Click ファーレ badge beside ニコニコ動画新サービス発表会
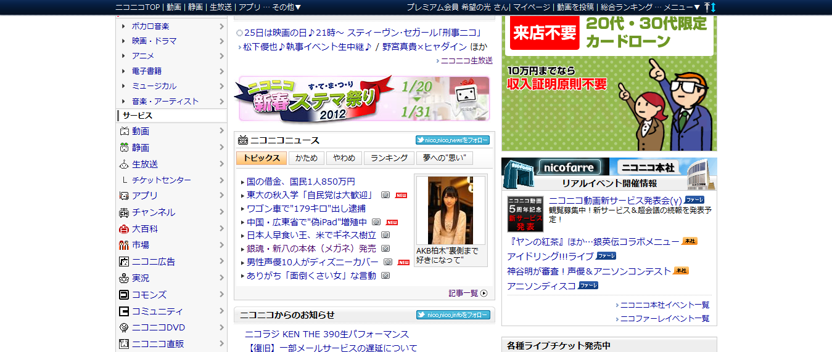This screenshot has width=832, height=352. coord(694,200)
